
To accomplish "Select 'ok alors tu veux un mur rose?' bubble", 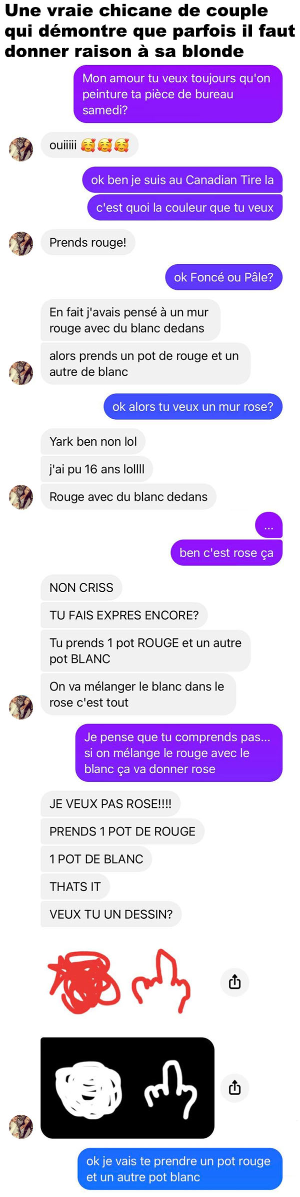I will (x=193, y=407).
